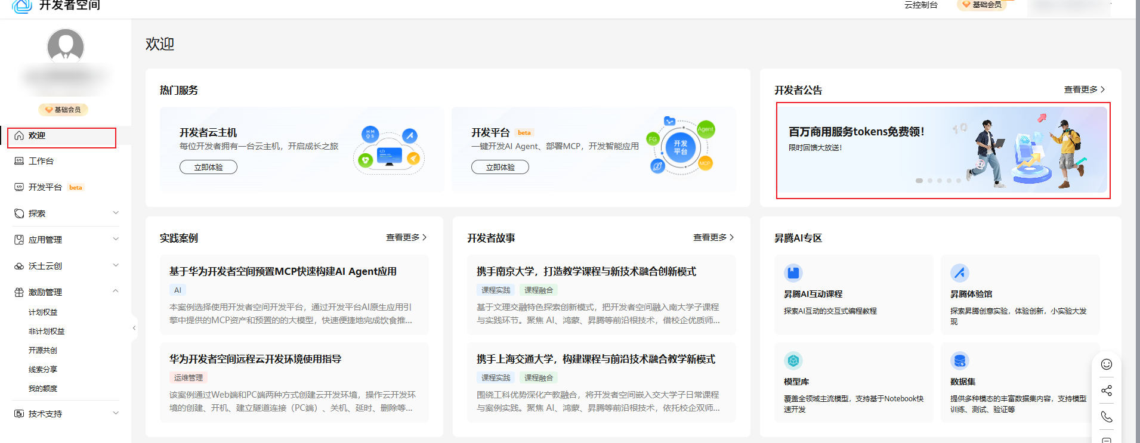Collapse the 激励管理 menu chevron
Image resolution: width=1140 pixels, height=443 pixels.
[x=116, y=292]
